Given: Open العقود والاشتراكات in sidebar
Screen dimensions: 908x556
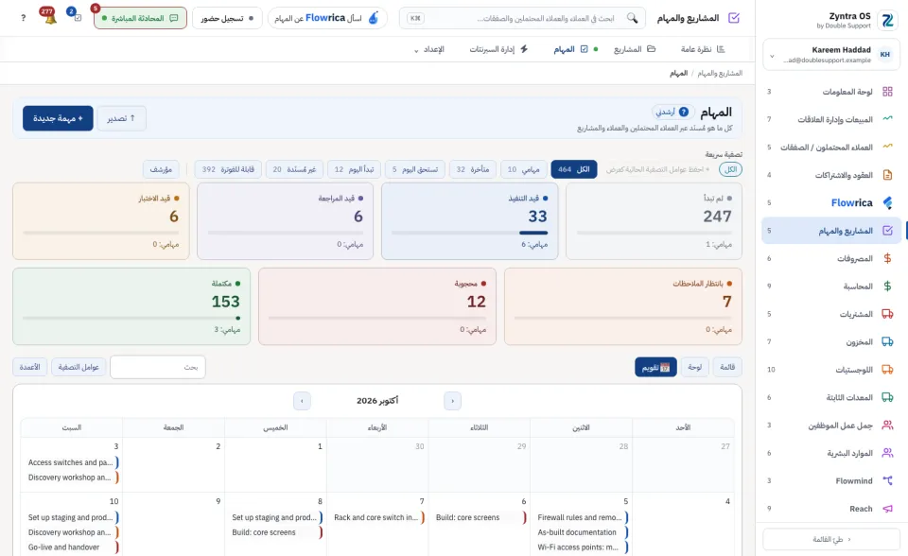Looking at the screenshot, I should tap(830, 175).
